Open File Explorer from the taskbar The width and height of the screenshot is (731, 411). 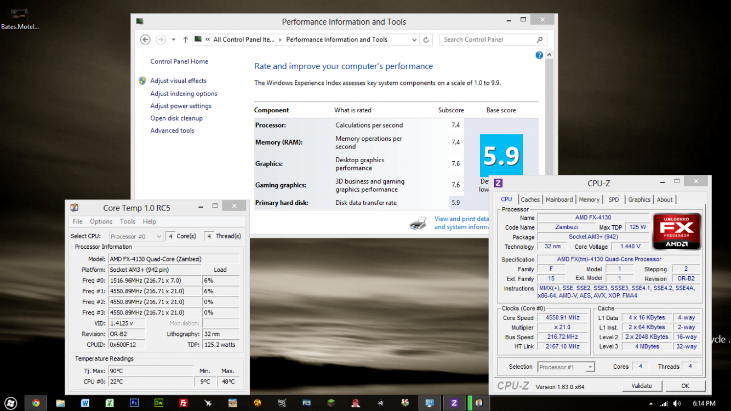(x=60, y=403)
